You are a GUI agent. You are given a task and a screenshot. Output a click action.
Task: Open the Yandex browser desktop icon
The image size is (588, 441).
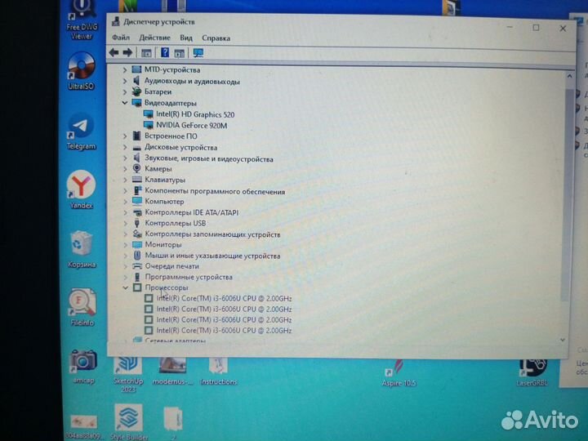tap(81, 186)
